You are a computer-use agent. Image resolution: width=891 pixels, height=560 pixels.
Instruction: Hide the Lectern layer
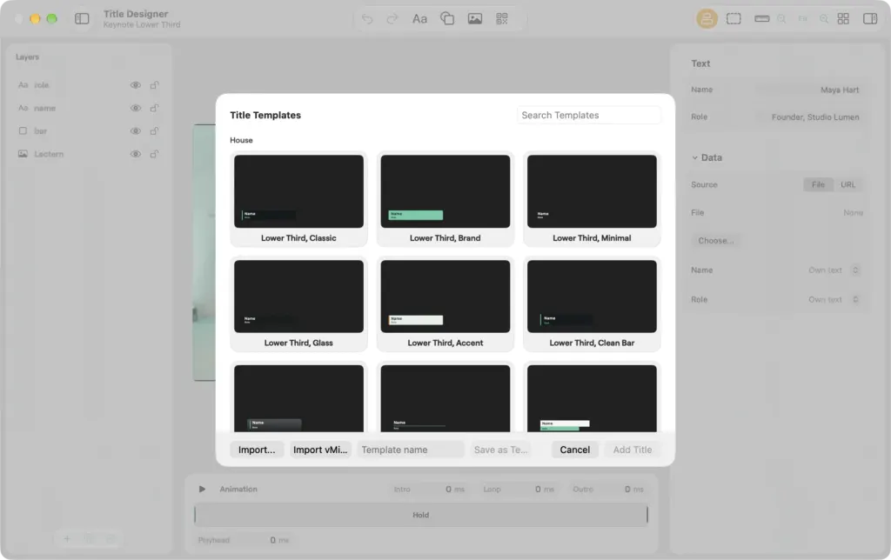point(135,154)
